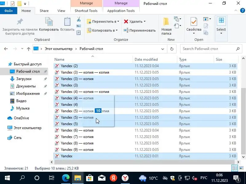Sort by the Name column header
This screenshot has height=184, width=246.
point(93,59)
